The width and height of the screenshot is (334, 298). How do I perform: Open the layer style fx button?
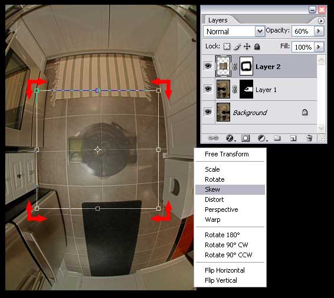[x=230, y=138]
